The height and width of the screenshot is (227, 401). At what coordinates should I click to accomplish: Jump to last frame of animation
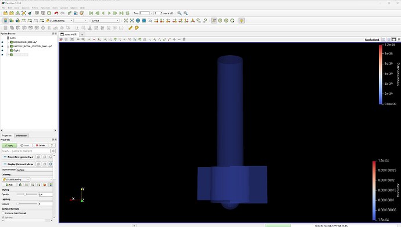121,13
